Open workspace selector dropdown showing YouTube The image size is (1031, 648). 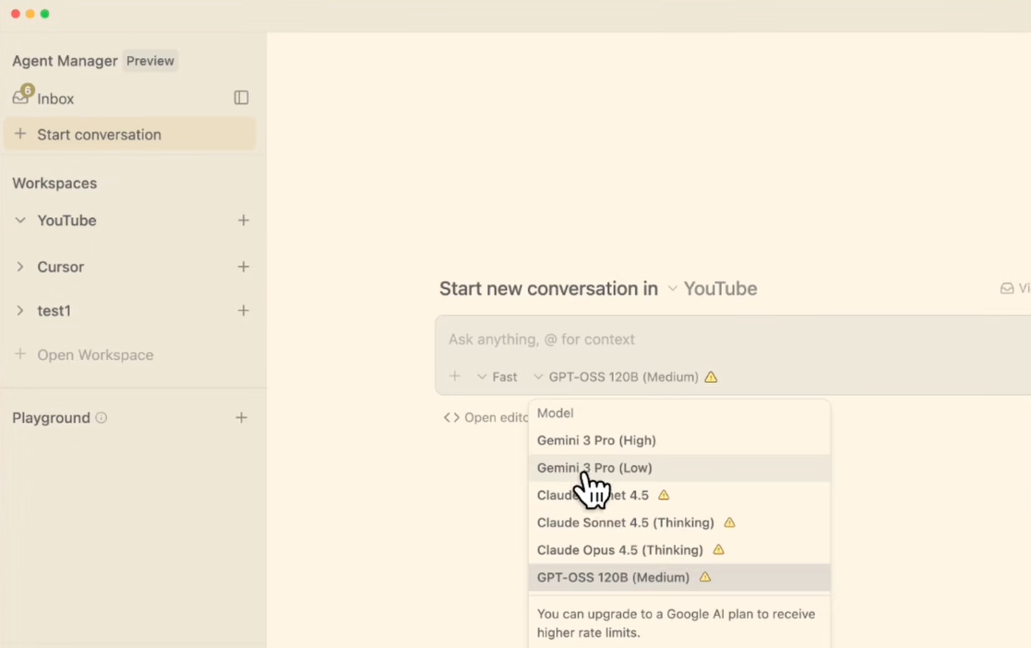[x=712, y=289]
